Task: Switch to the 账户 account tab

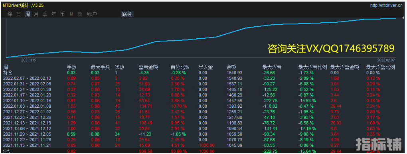Action: 92,14
